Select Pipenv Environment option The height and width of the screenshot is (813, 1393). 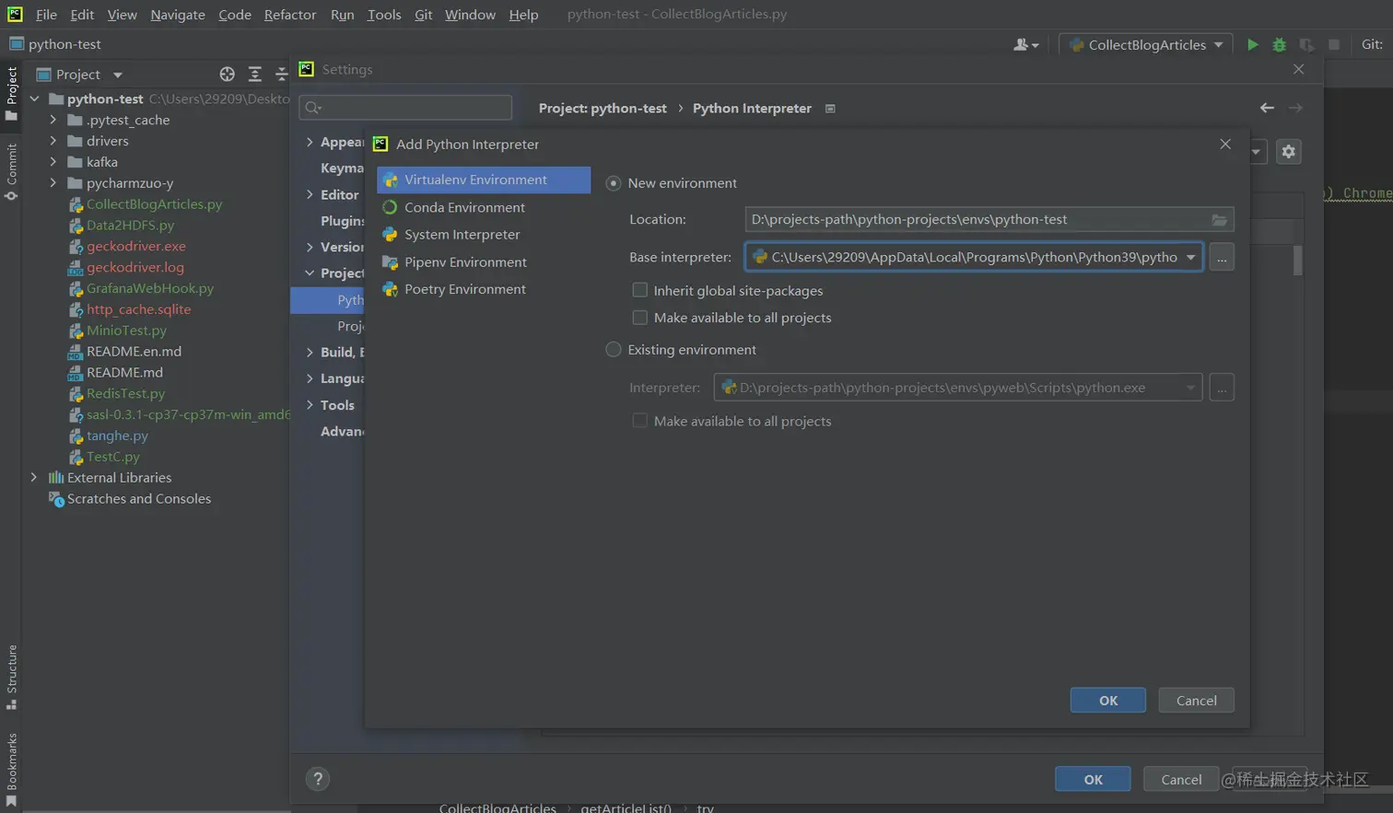[483, 262]
